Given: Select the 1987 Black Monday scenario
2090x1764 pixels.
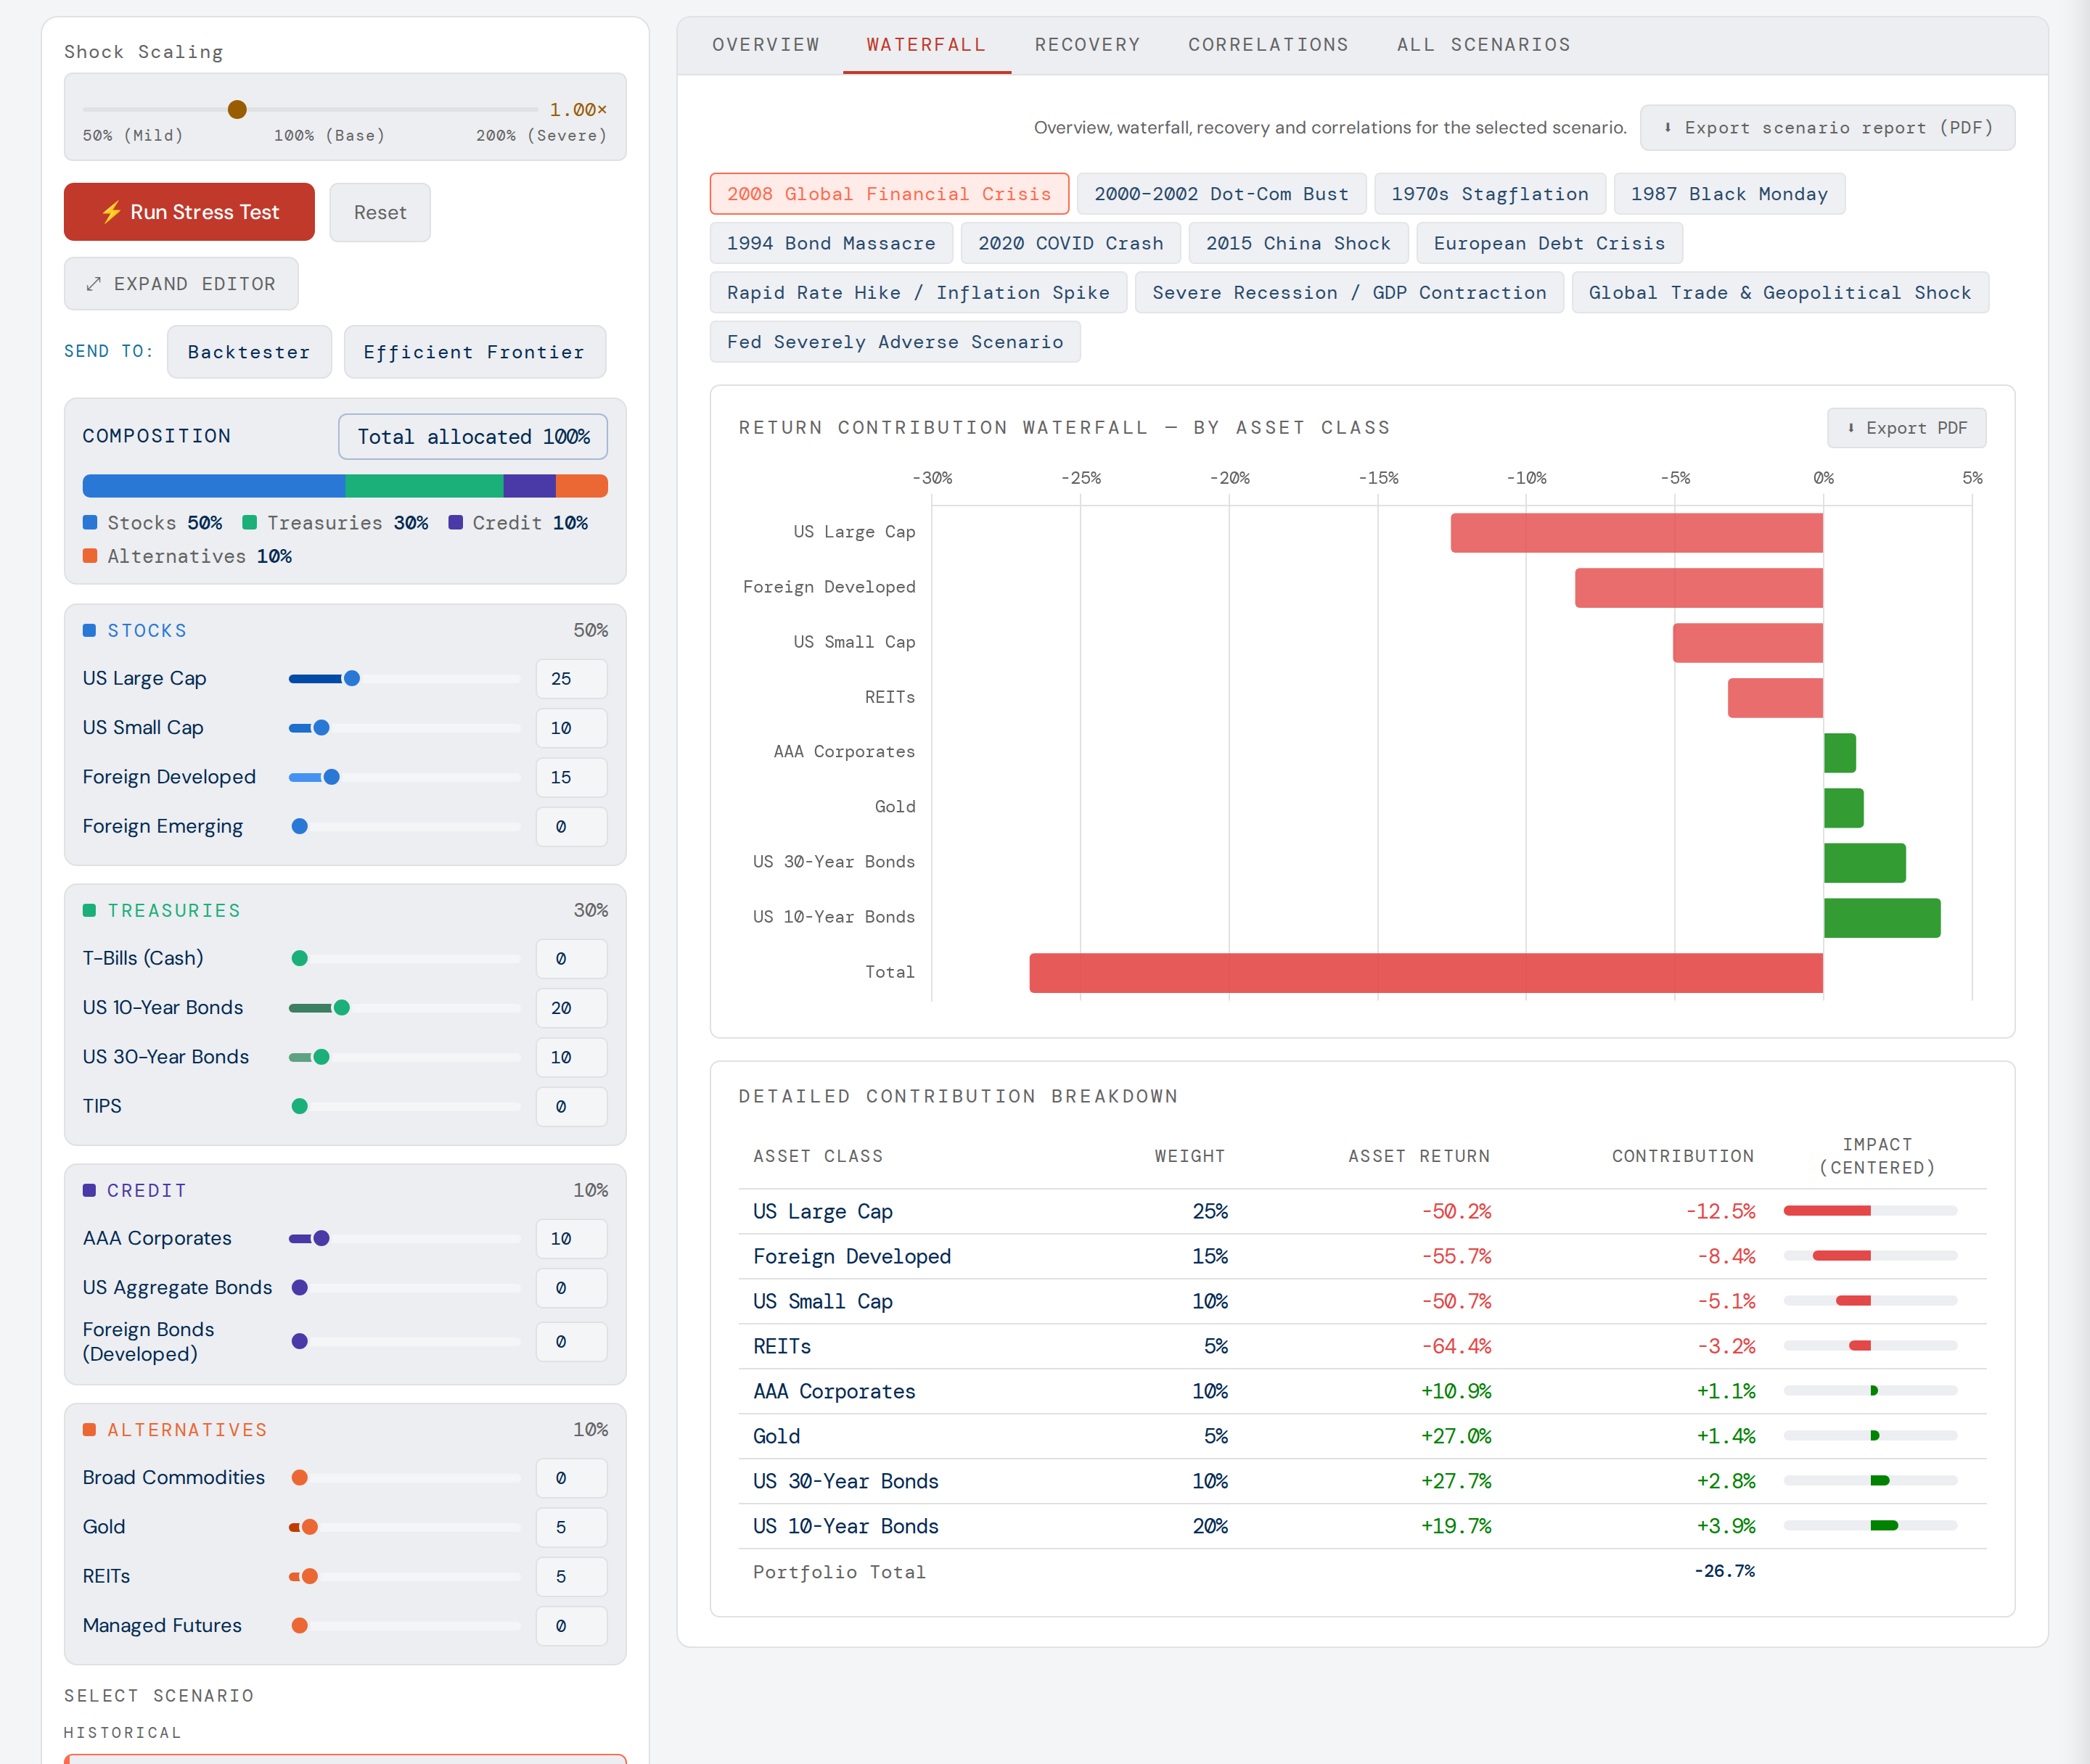Looking at the screenshot, I should [1729, 194].
